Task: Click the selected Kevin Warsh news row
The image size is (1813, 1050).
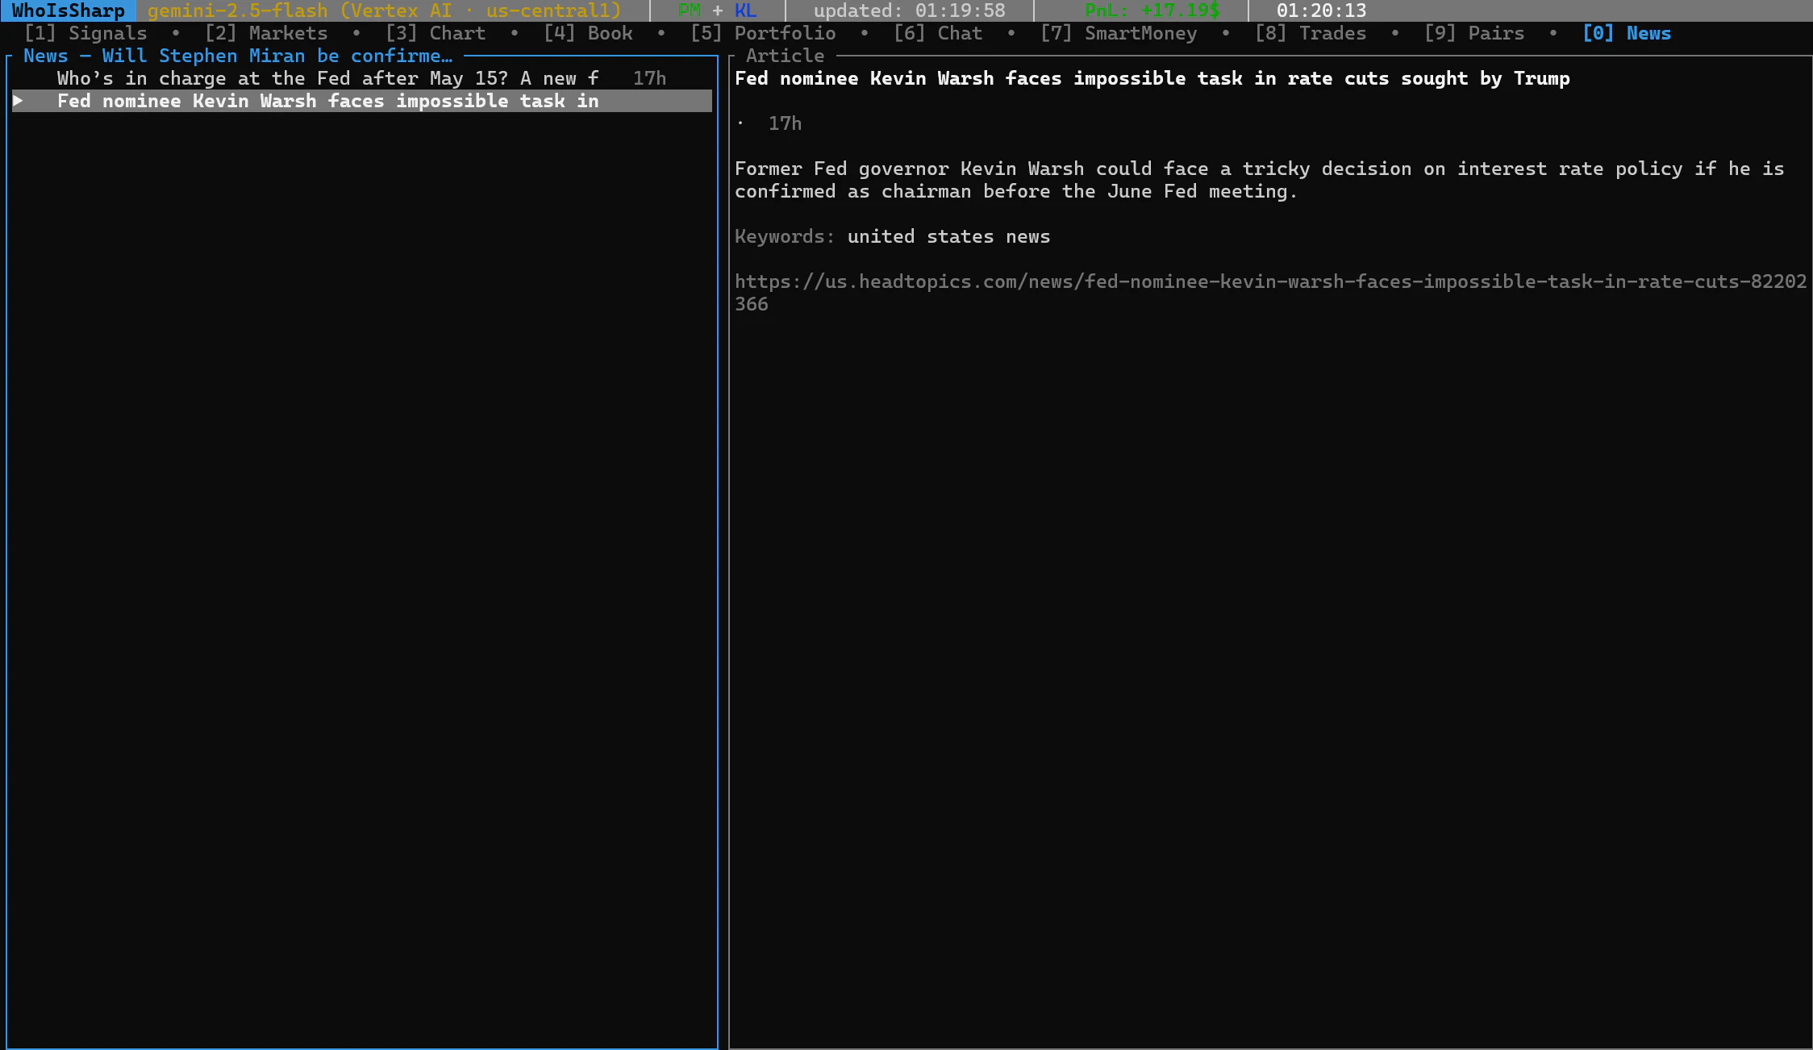Action: [327, 101]
